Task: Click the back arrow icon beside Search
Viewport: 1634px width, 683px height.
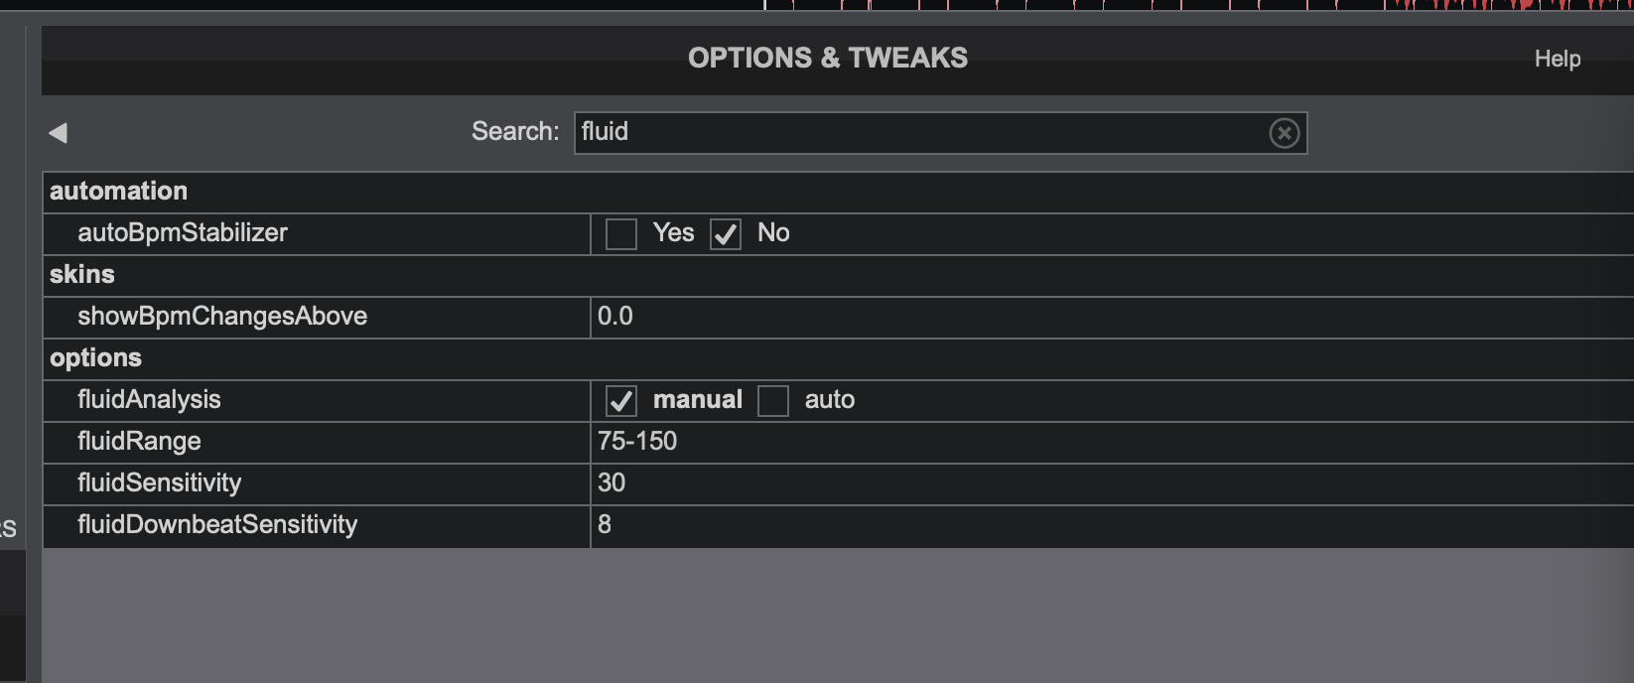Action: click(x=58, y=133)
